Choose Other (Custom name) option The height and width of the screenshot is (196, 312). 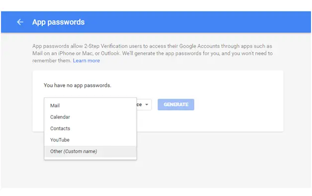click(90, 151)
